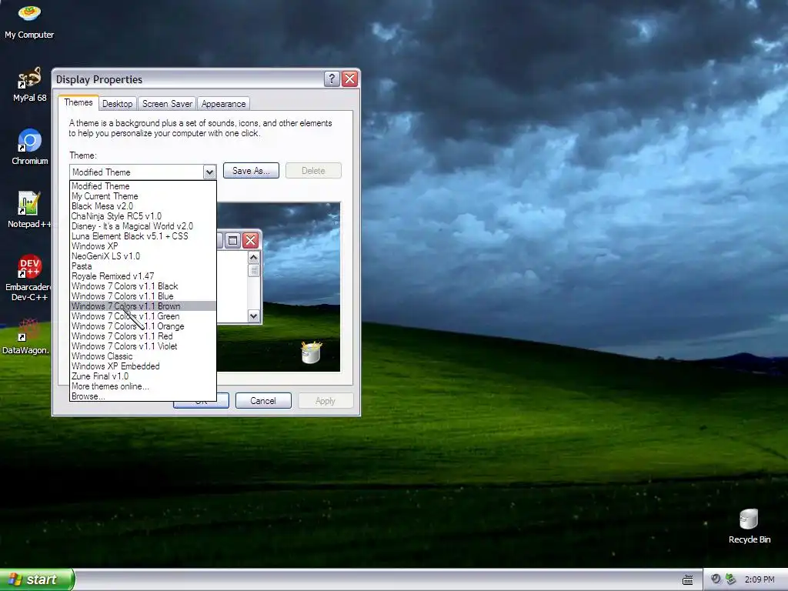Select Windows 7 Colors v1.1 Blue
Image resolution: width=788 pixels, height=591 pixels.
(x=142, y=296)
